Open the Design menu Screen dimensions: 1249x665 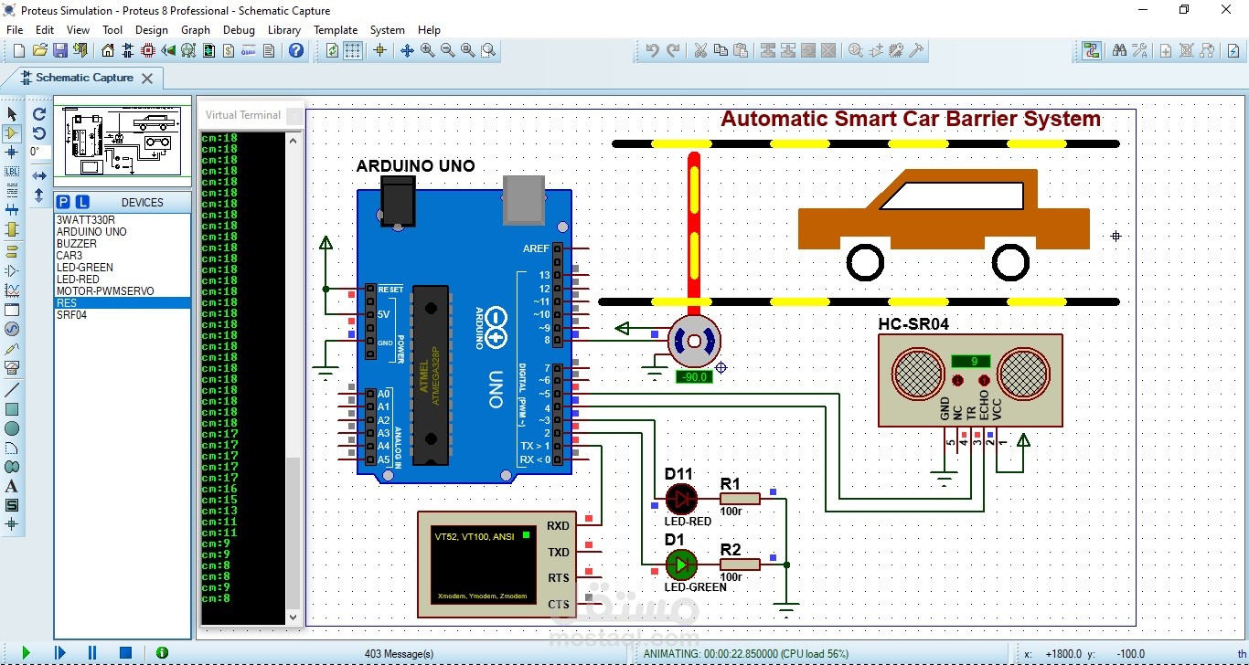point(152,29)
